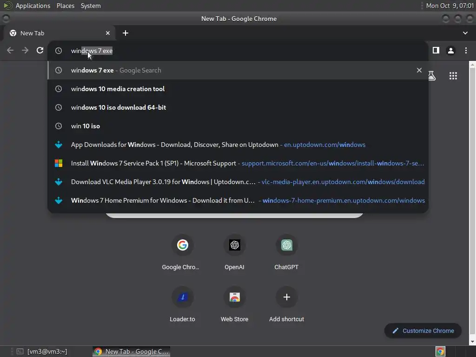The image size is (476, 357).
Task: Click the forward navigation arrow
Action: pyautogui.click(x=25, y=50)
